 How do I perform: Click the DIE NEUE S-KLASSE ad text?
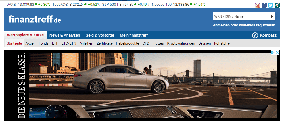22,86
